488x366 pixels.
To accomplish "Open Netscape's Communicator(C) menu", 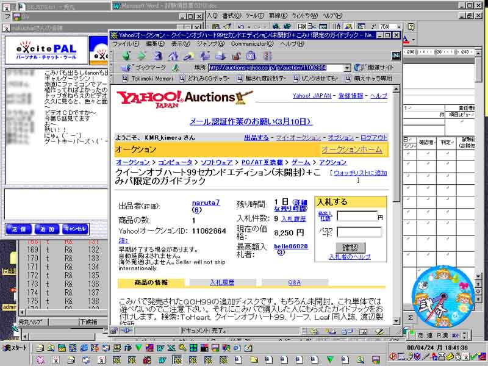I will pos(252,44).
